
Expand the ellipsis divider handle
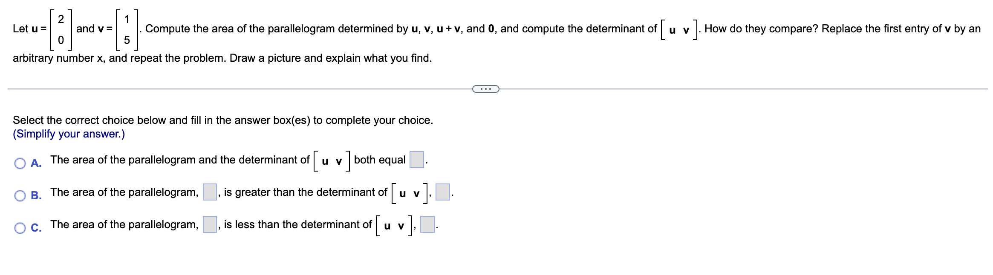tap(486, 89)
